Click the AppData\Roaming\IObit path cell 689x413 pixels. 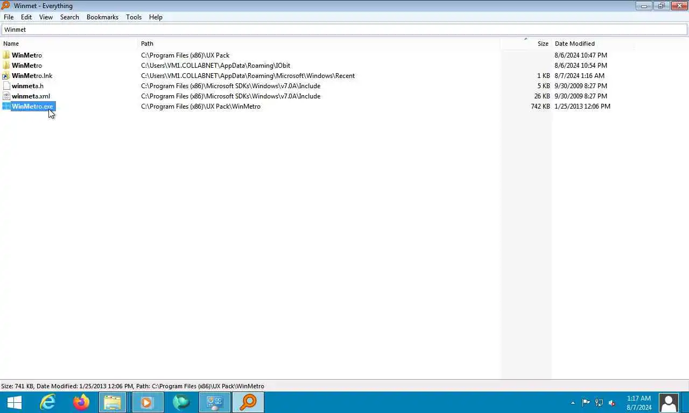point(215,66)
